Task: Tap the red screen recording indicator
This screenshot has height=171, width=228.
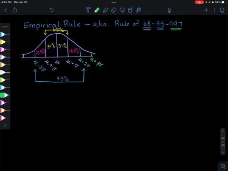Action: click(199, 2)
